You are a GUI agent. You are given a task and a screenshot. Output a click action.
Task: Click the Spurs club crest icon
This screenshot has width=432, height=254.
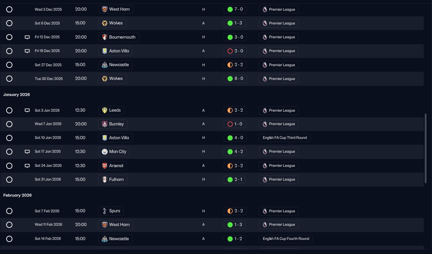pos(105,211)
